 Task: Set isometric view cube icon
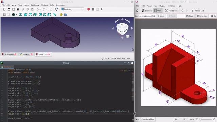tap(20, 15)
